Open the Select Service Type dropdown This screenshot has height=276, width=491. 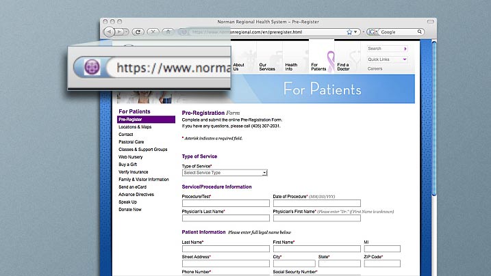tap(225, 173)
